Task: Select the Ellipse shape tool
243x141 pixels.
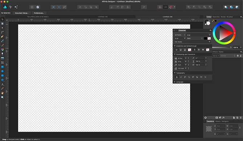Action: point(2,71)
